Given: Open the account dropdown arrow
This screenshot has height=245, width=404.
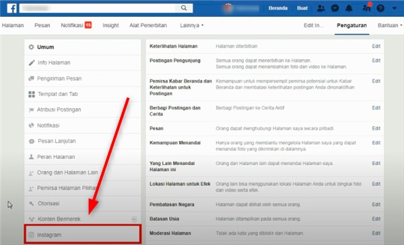Looking at the screenshot, I should (395, 8).
